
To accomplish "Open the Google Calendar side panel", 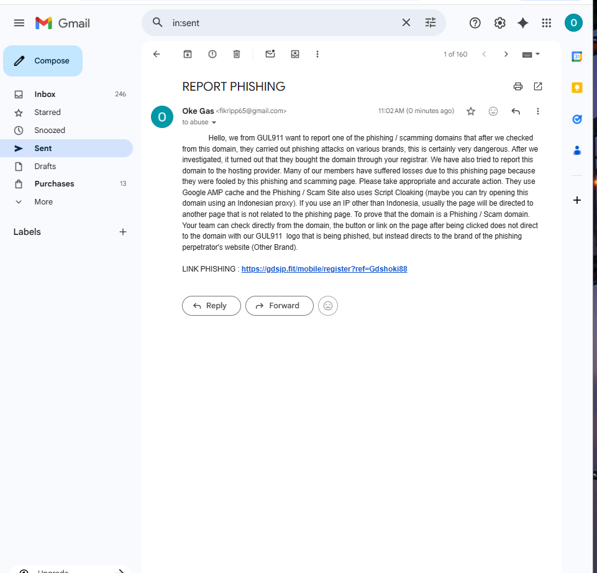I will click(577, 57).
